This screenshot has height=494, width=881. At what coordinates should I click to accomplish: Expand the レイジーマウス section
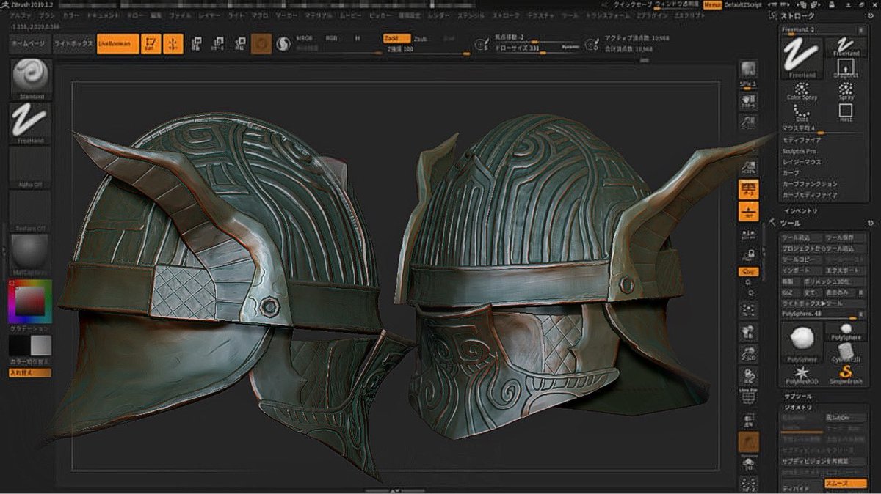click(802, 161)
